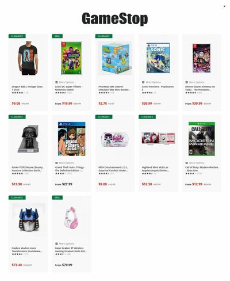
Task: Open the PhatMojo Bee Swarm Simulator title link
Action: coord(114,88)
